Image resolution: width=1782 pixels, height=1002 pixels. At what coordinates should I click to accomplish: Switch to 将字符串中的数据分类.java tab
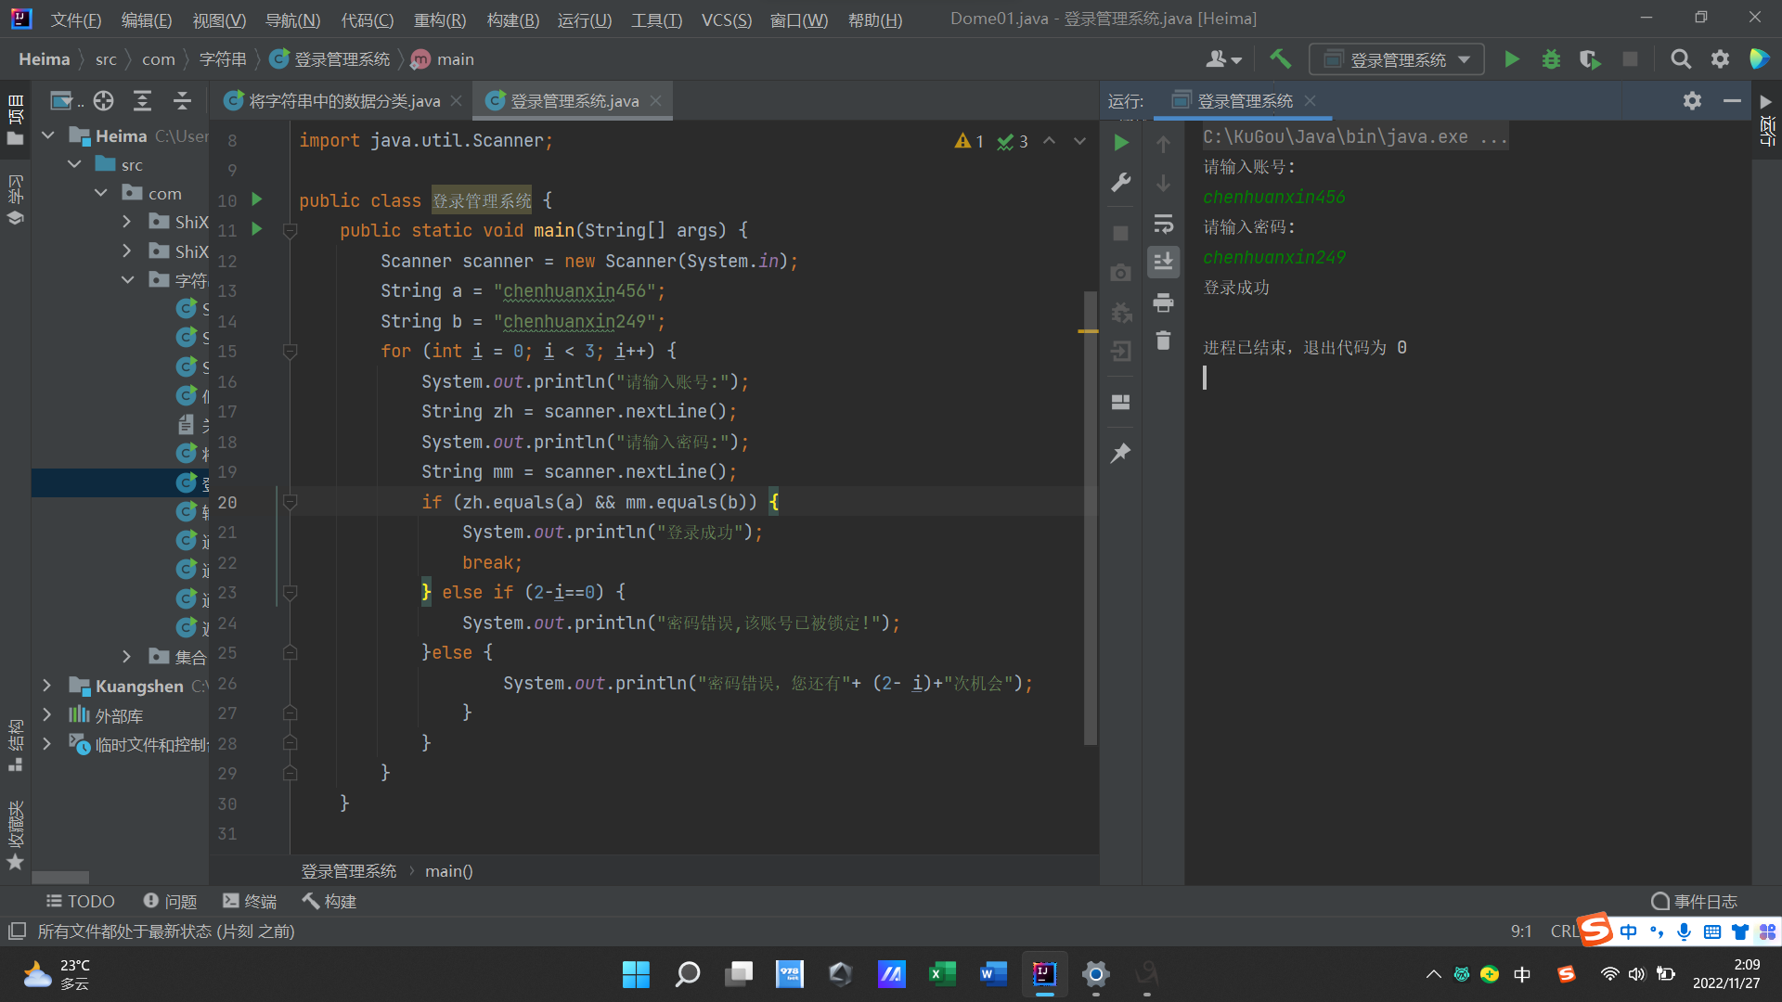[343, 101]
